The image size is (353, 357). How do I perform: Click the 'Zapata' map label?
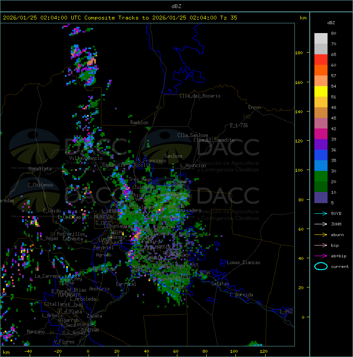94,316
